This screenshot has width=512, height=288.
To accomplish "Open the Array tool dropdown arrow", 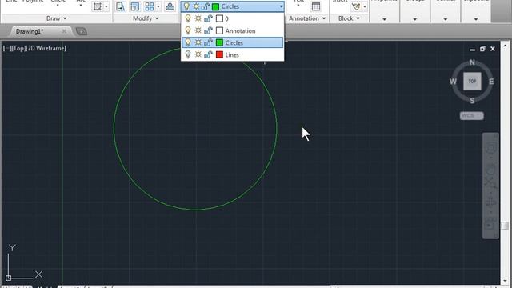I will point(158,6).
